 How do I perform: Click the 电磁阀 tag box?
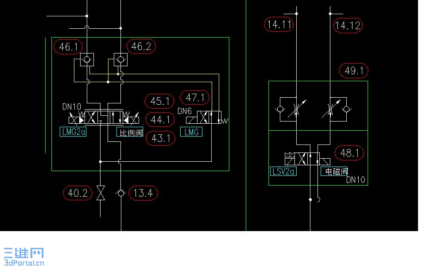tap(334, 171)
